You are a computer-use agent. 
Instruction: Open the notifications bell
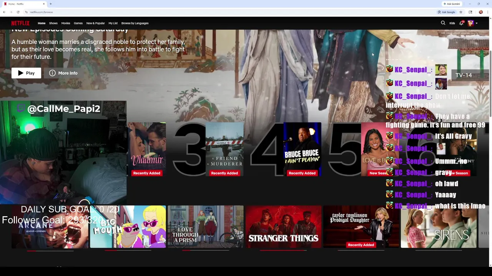pyautogui.click(x=461, y=23)
